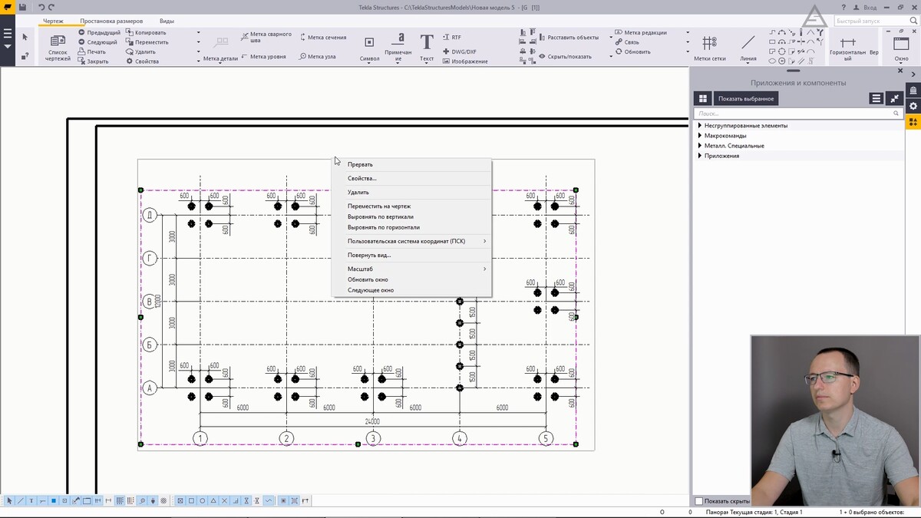Choose Повернуть вид... from context menu
This screenshot has width=921, height=518.
coord(369,255)
